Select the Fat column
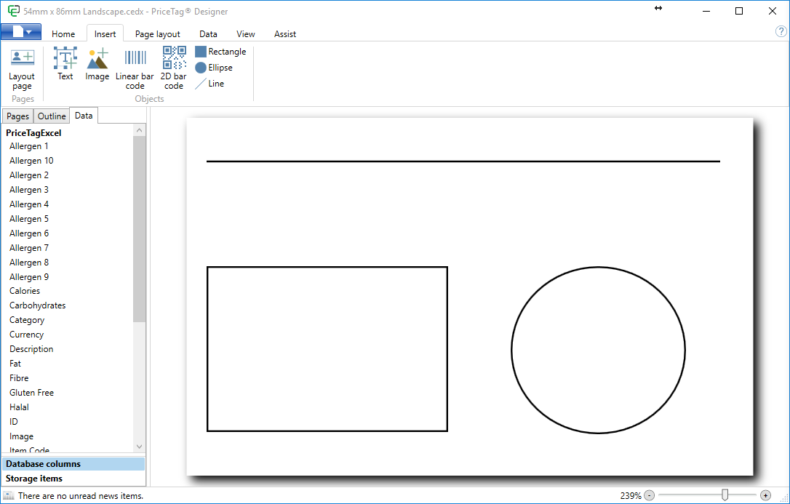 pos(15,364)
